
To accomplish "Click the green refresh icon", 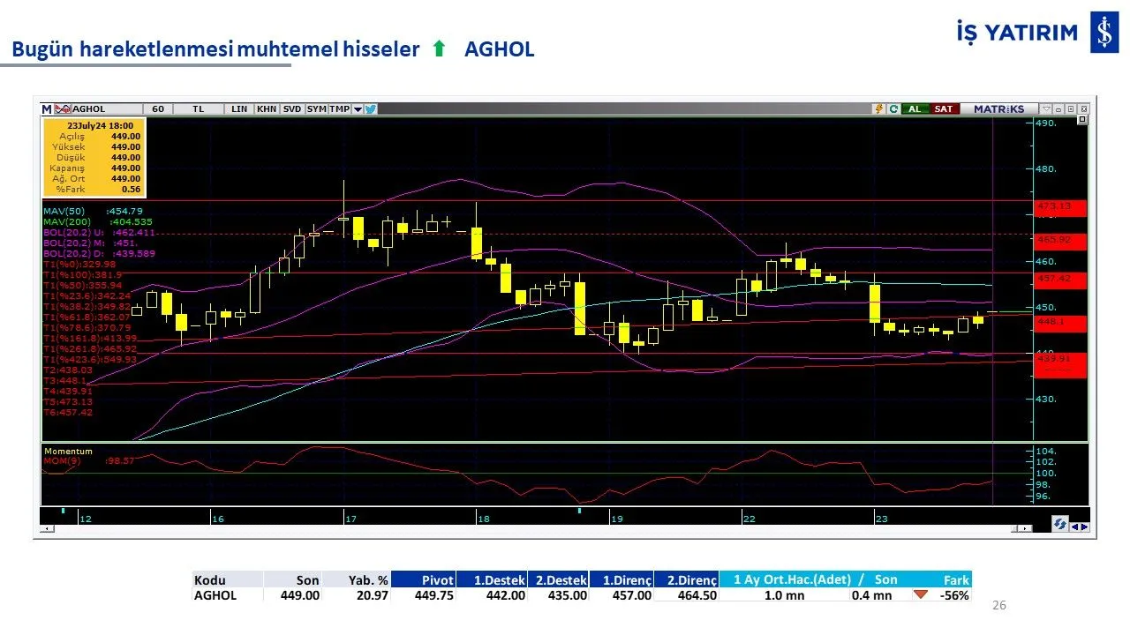I will (x=893, y=108).
